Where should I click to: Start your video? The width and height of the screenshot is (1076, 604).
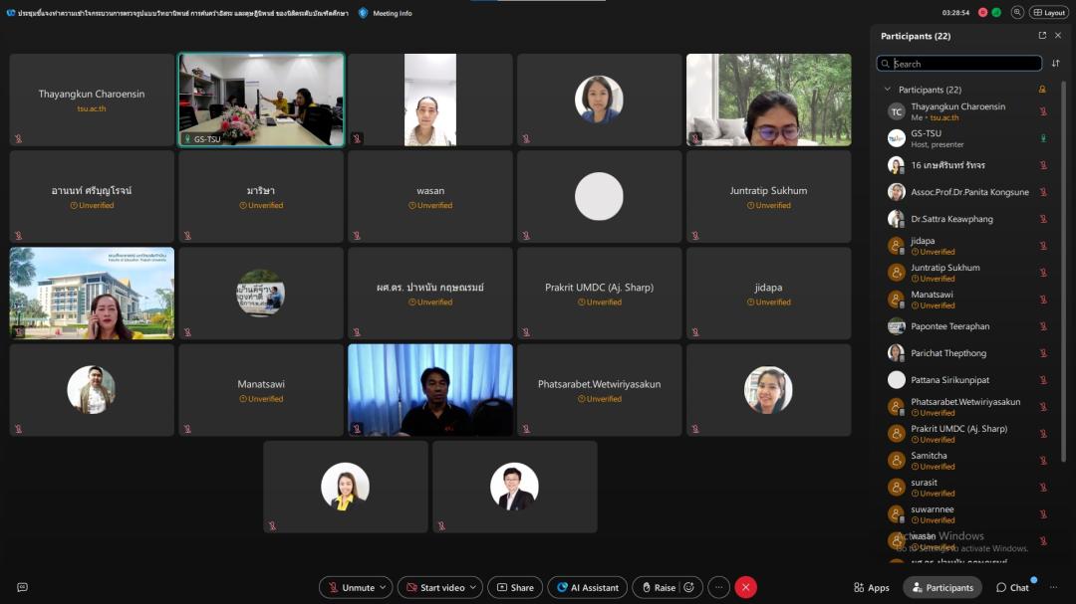[435, 587]
